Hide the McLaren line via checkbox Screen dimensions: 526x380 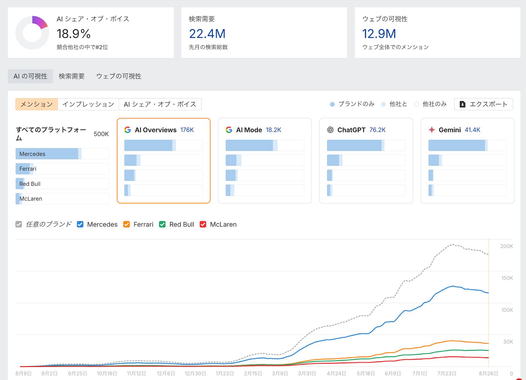203,224
